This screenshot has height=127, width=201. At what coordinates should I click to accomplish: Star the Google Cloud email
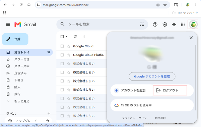[69, 46]
